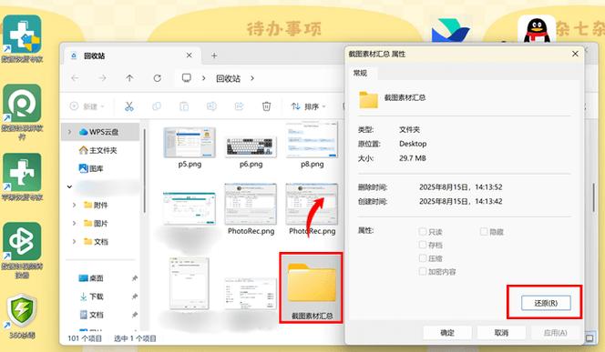Click the 应用(A) button
Viewport: 605px width, 352px height.
(555, 332)
